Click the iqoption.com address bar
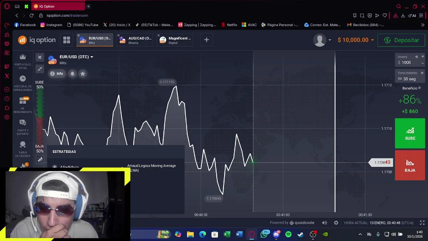Viewport: 428px width, 241px height. 67,15
